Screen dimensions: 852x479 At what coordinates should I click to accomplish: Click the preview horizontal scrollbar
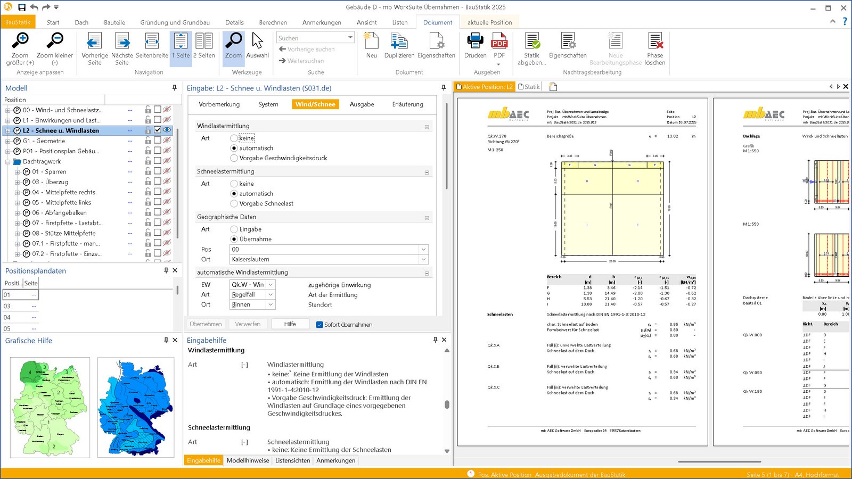719,461
